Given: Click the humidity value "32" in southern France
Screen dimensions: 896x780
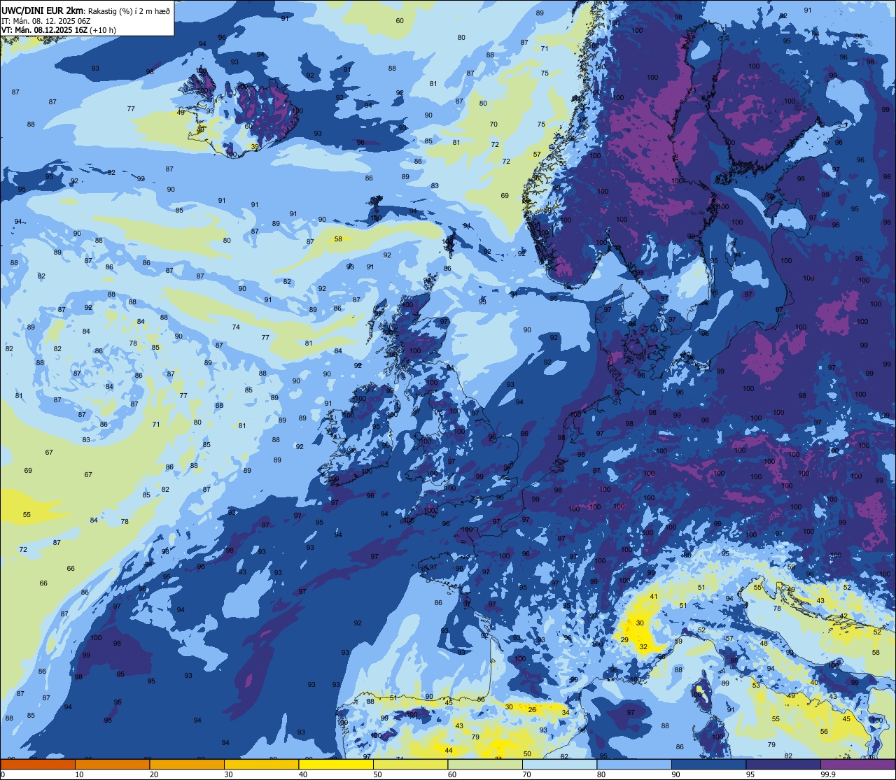Looking at the screenshot, I should click(x=643, y=647).
